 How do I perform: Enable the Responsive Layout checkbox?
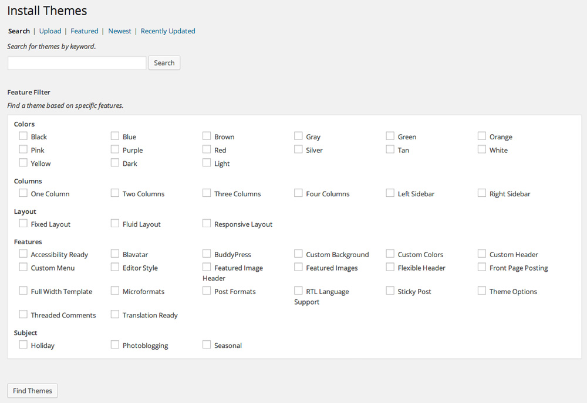[x=206, y=223]
